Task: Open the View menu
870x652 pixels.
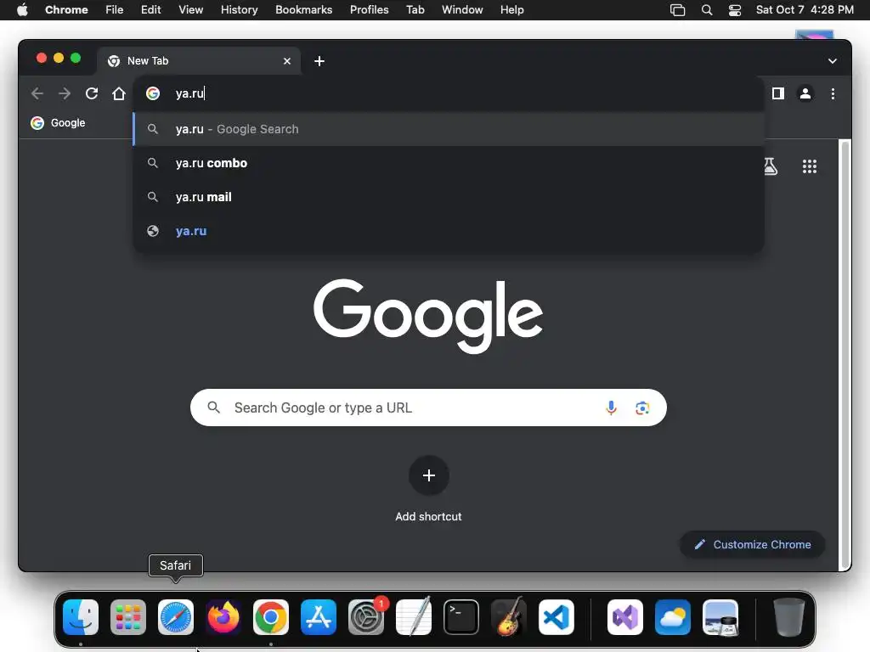Action: pyautogui.click(x=190, y=10)
